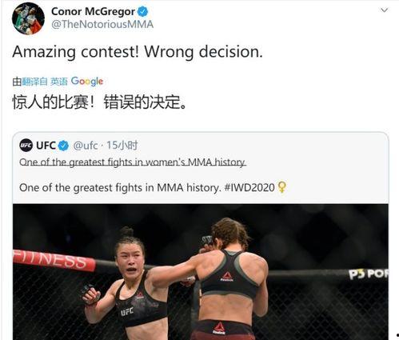
Task: Open the UFC round logo avatar
Action: (x=26, y=146)
